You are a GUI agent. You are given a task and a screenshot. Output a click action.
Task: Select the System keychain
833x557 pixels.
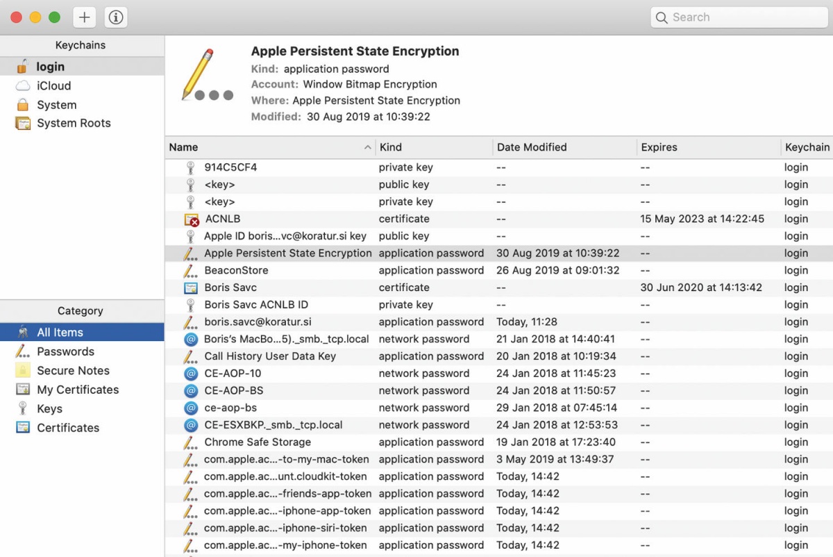tap(82, 105)
